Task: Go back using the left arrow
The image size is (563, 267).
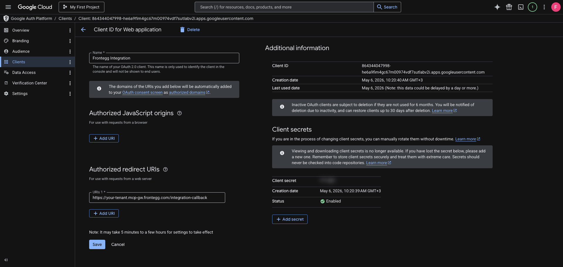Action: [83, 30]
